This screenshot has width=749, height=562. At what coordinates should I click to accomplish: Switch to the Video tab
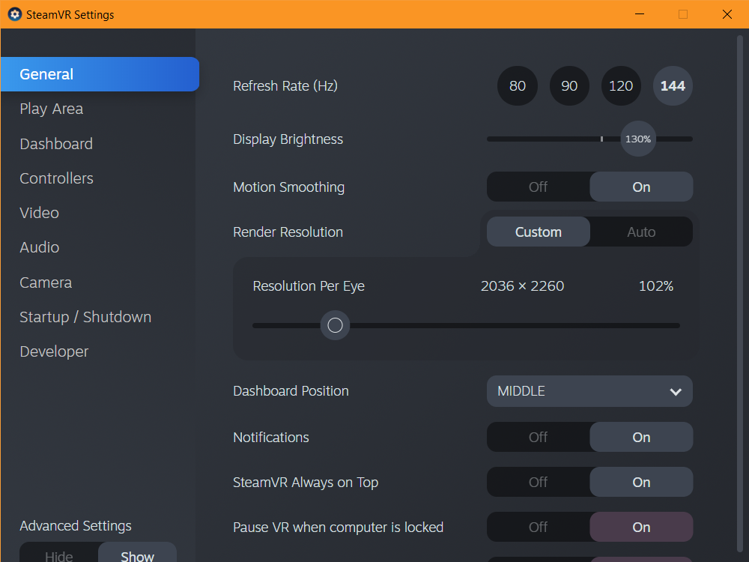coord(40,213)
